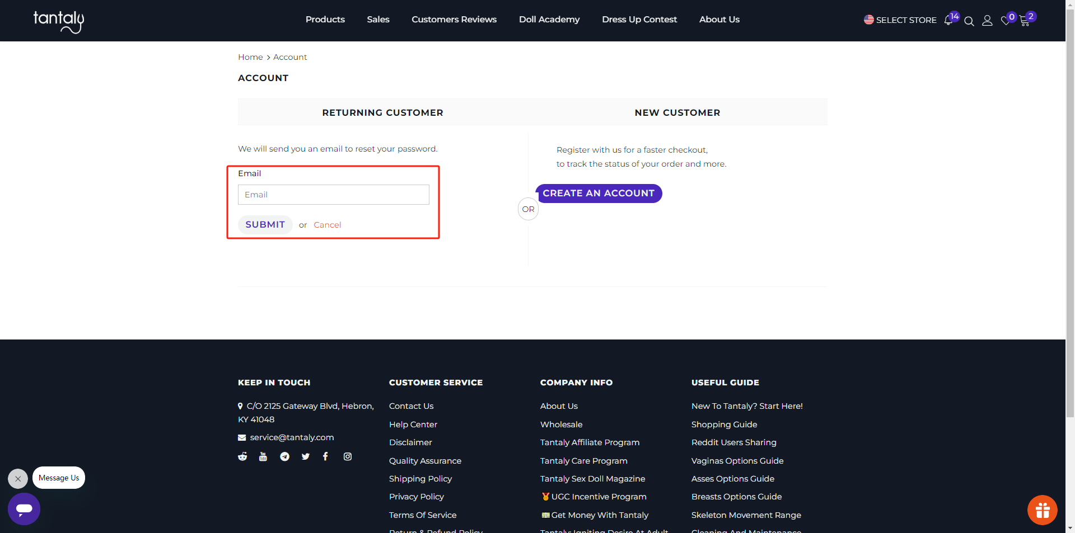The height and width of the screenshot is (533, 1075).
Task: Open Reddit Users Sharing link
Action: point(734,442)
